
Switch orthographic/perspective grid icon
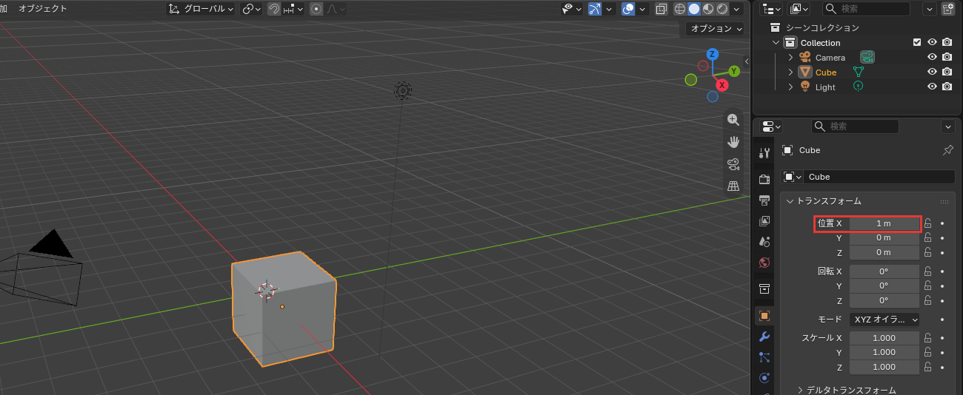pos(733,186)
